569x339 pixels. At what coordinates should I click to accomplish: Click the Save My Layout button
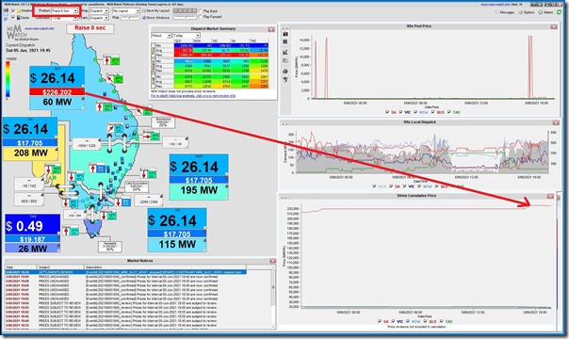click(156, 11)
